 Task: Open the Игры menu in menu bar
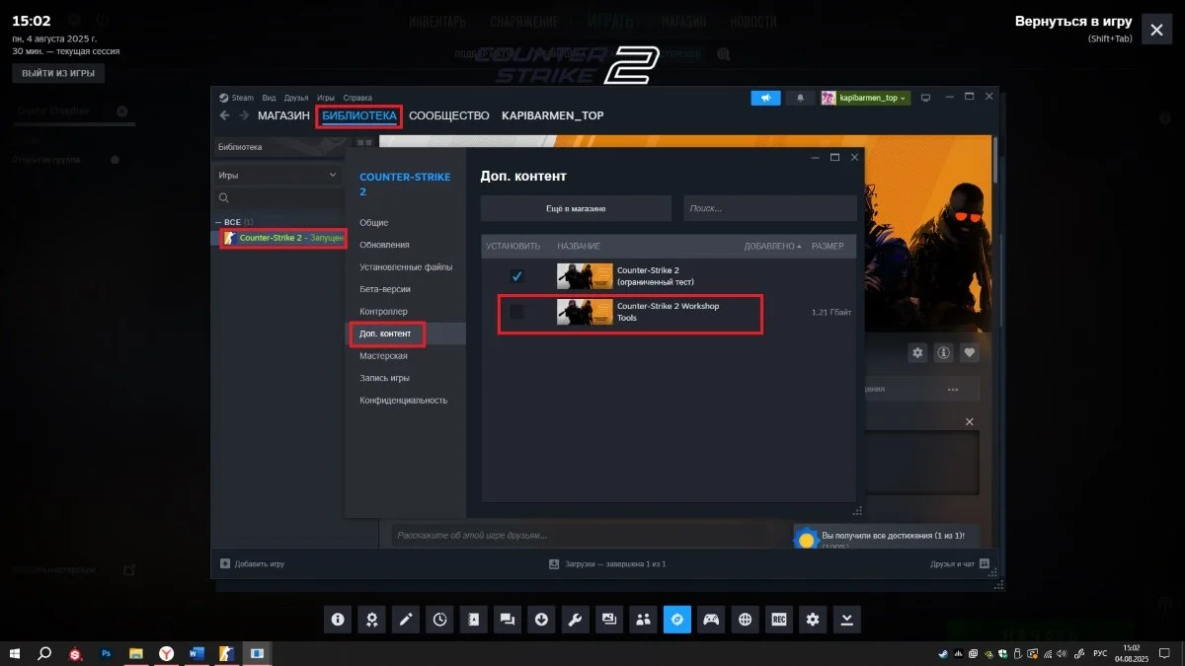(326, 98)
